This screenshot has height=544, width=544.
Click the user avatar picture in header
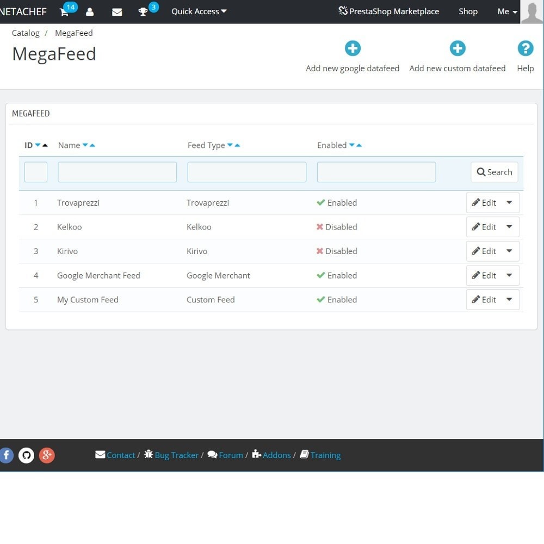[x=532, y=12]
